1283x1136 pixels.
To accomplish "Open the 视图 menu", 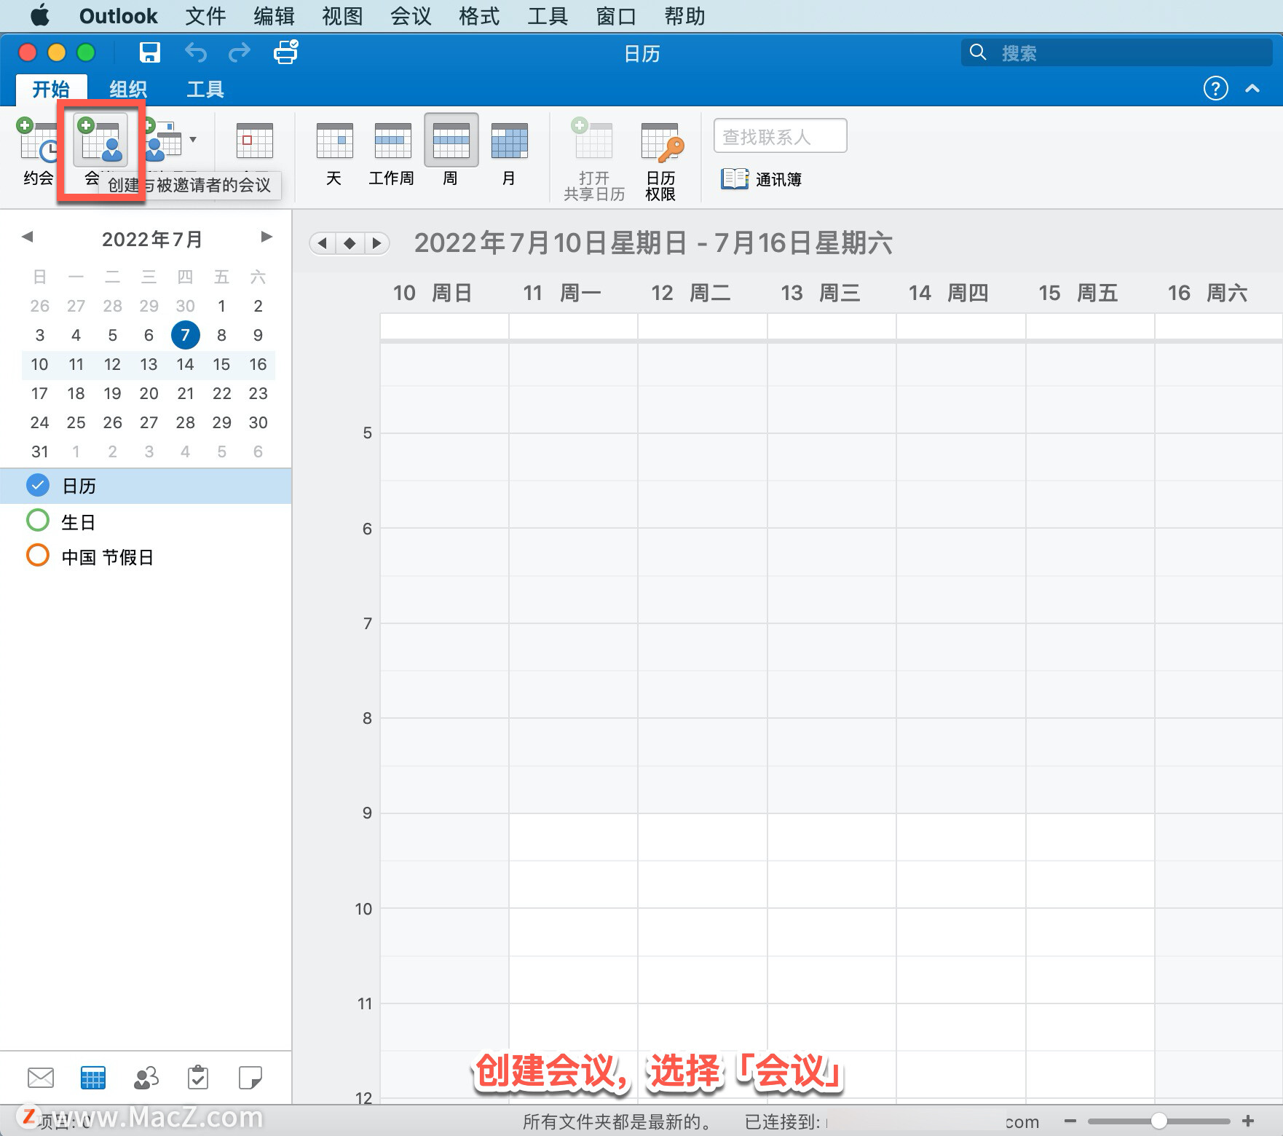I will pos(342,16).
